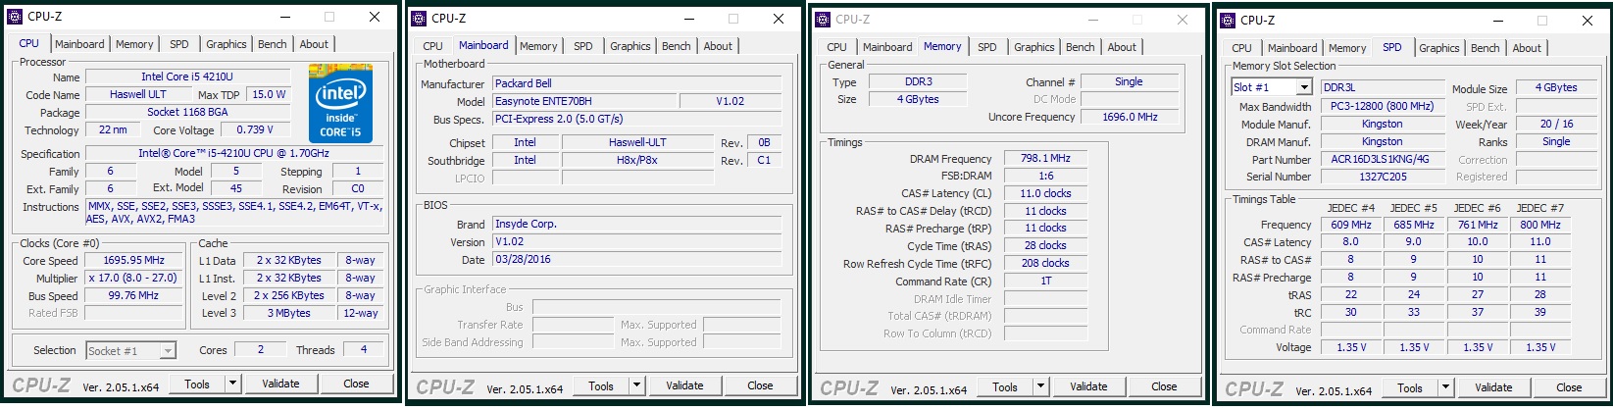Expand the Socket #1 selection dropdown
This screenshot has height=410, width=1613.
pos(168,350)
